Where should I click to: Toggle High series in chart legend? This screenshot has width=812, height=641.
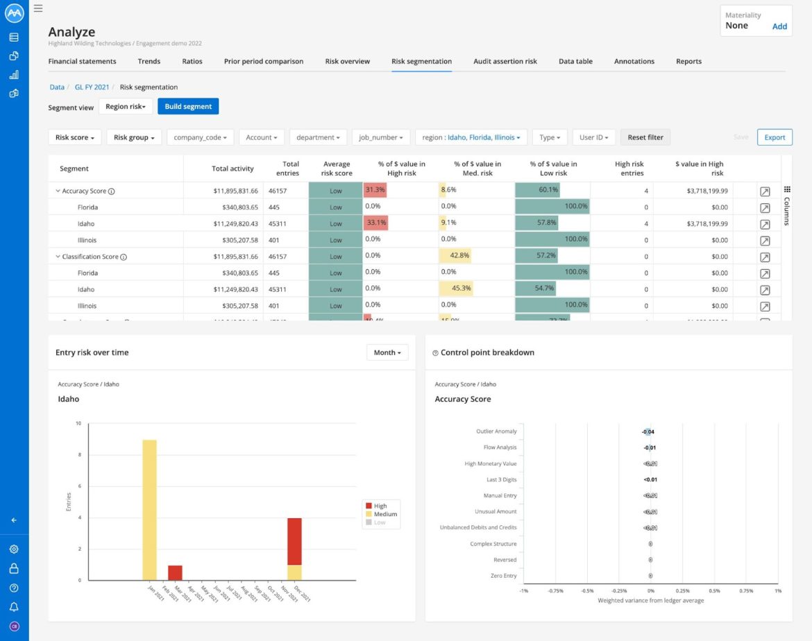[x=376, y=506]
